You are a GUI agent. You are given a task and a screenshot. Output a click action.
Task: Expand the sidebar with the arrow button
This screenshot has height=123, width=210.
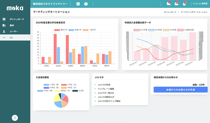click(x=15, y=118)
